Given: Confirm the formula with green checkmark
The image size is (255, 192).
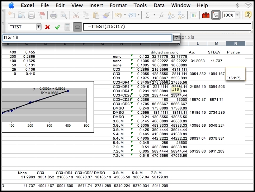Looking at the screenshot, I should point(57,27).
